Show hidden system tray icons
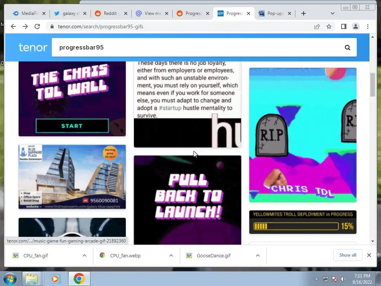This screenshot has height=286, width=381. 316,279
